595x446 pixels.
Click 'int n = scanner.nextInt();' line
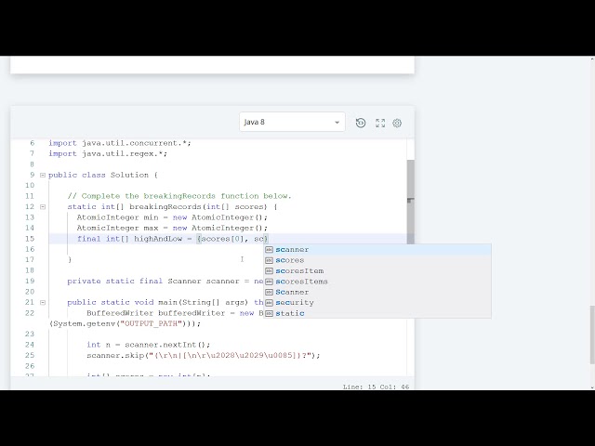[148, 345]
